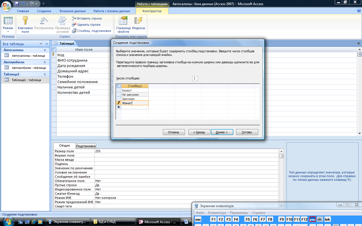Screen dimensions: 362x226
Task: Click the Готово button
Action: [x=247, y=132]
